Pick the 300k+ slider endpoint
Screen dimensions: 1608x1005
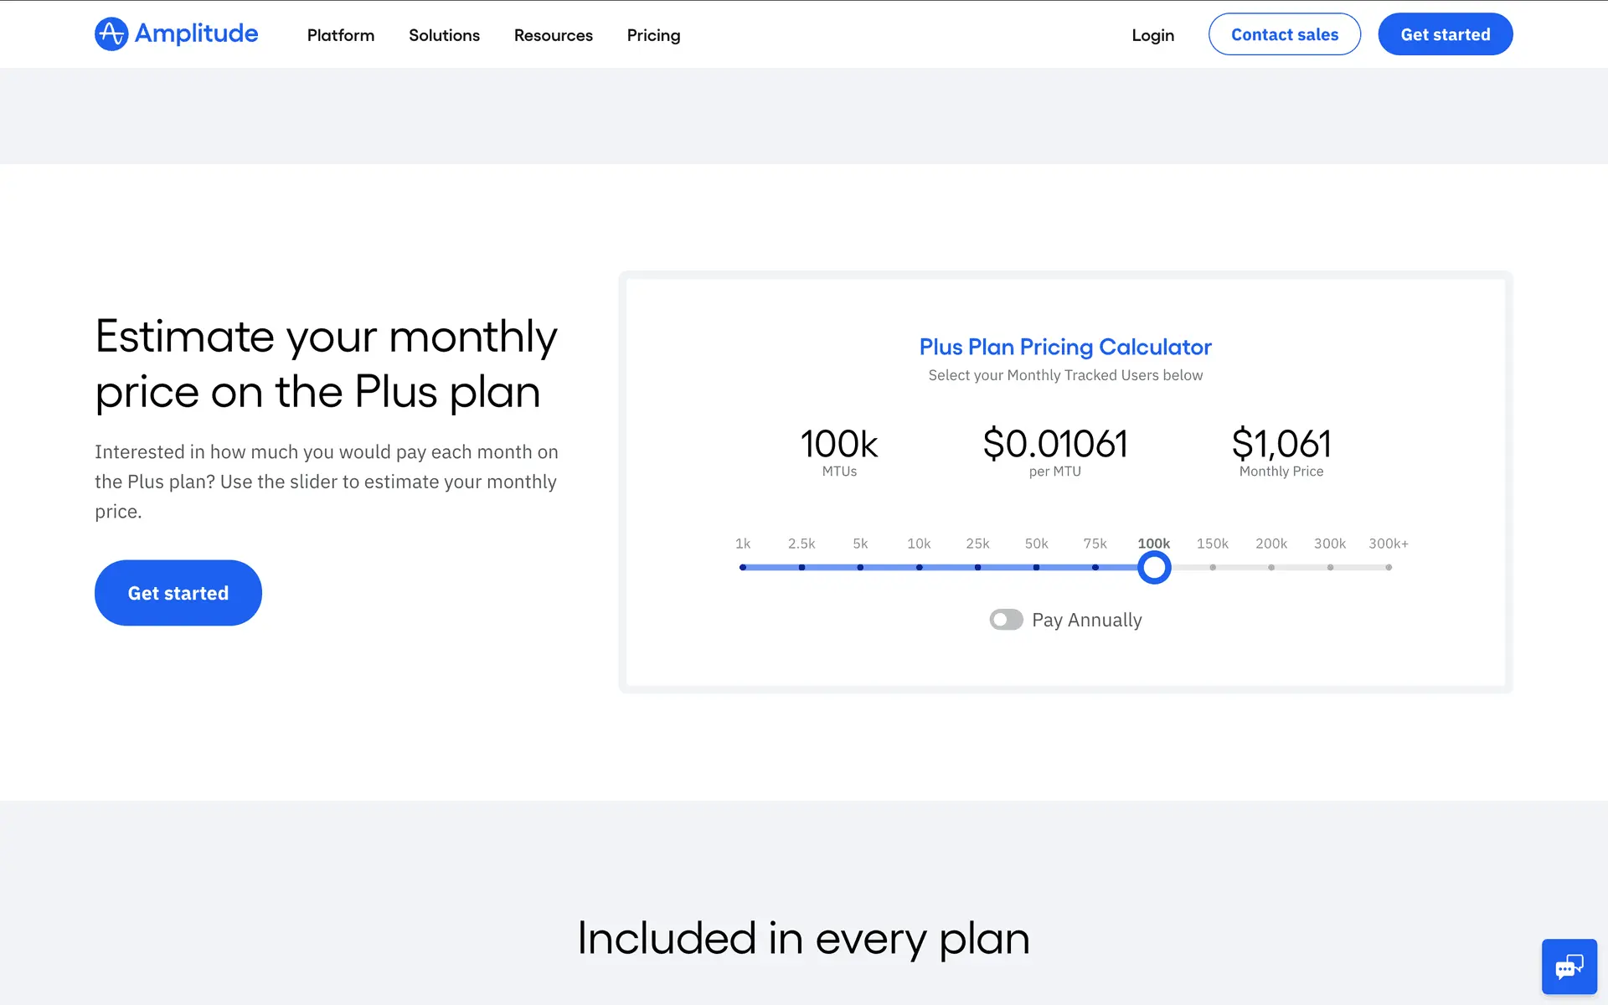(x=1389, y=568)
